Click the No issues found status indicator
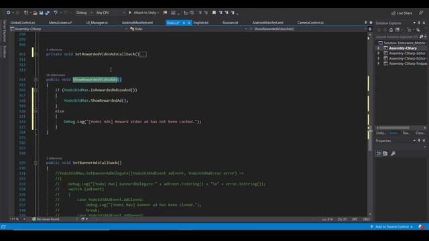This screenshot has height=241, width=429. click(46, 219)
